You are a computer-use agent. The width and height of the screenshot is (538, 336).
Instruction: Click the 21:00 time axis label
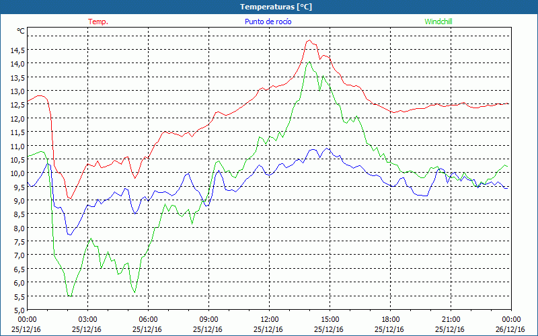[x=451, y=320]
